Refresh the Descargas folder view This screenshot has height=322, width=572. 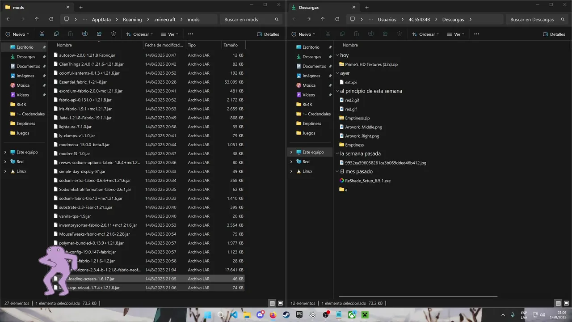[x=337, y=19]
